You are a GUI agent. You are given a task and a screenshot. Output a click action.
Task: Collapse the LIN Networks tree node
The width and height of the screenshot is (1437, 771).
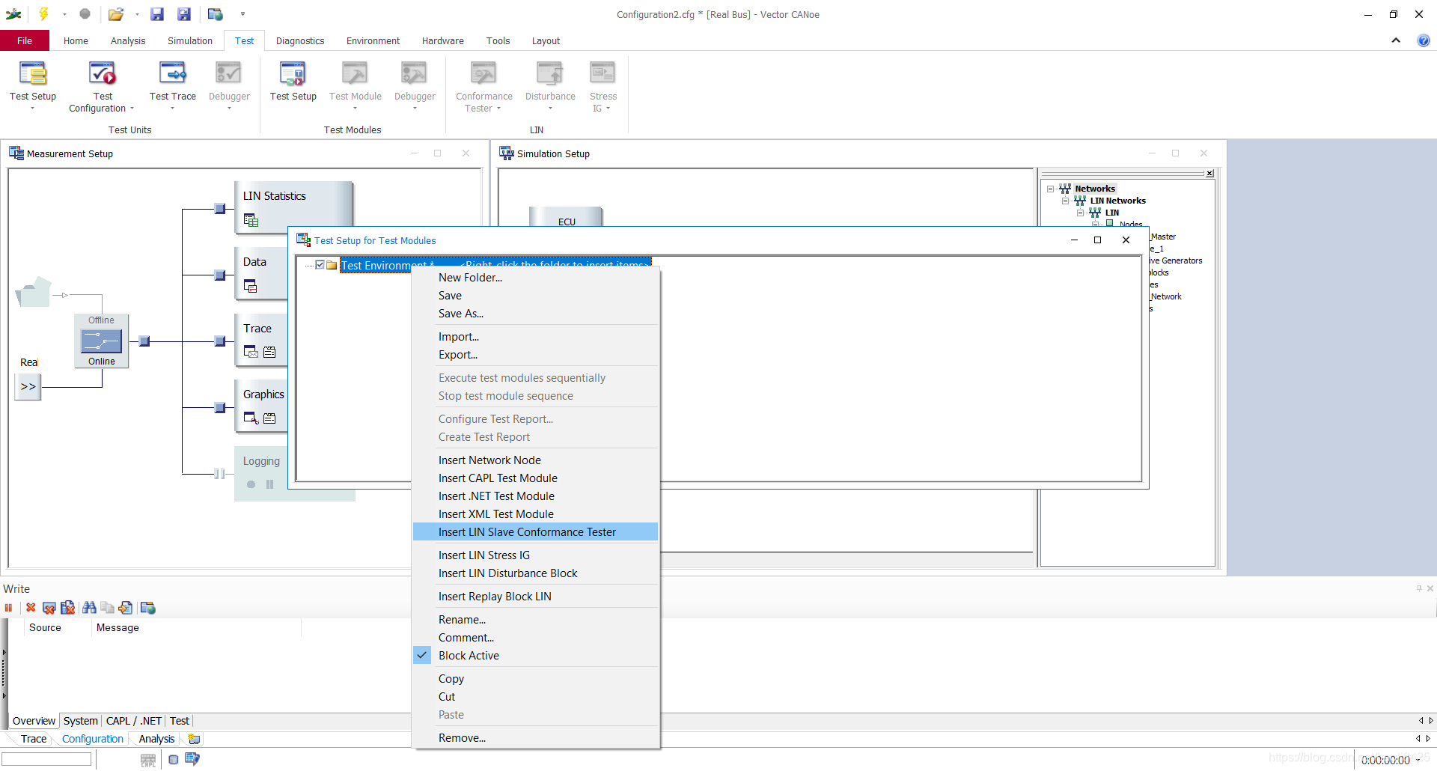(x=1065, y=201)
